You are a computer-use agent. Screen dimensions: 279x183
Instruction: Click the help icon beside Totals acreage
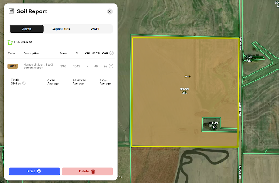pyautogui.click(x=24, y=83)
